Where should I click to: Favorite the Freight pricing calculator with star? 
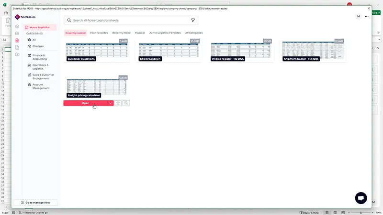click(118, 103)
